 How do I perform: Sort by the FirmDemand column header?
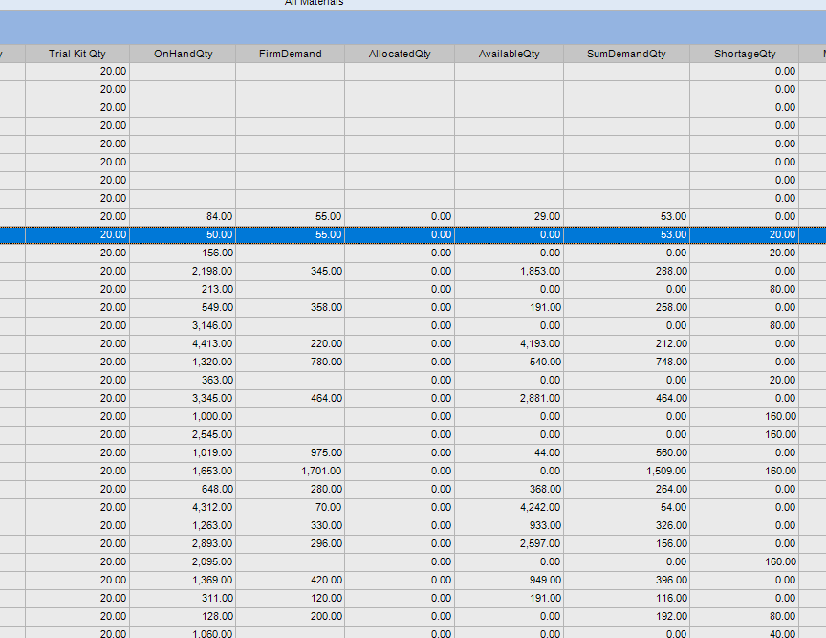click(291, 54)
